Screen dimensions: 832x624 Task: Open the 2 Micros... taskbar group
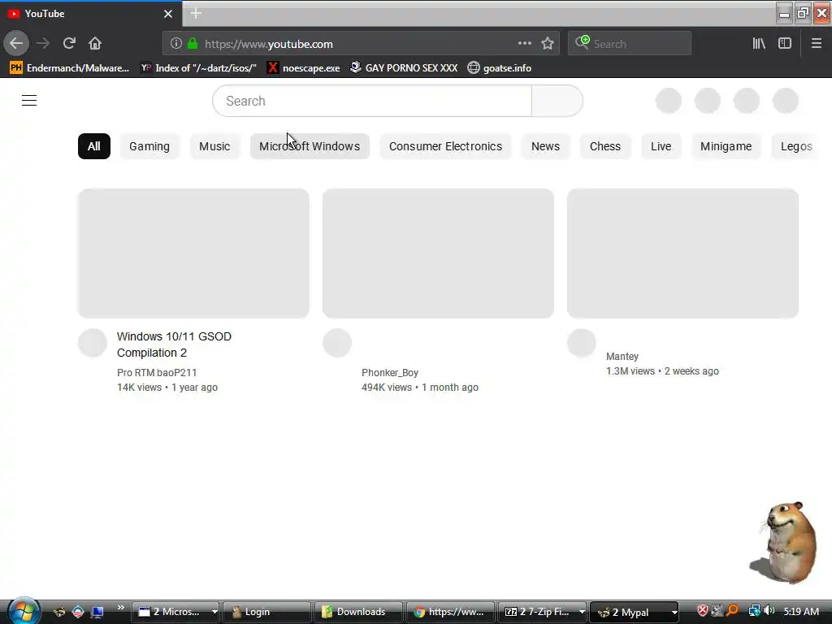[x=175, y=612]
